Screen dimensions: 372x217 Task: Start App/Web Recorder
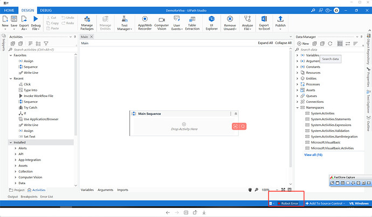pyautogui.click(x=144, y=23)
